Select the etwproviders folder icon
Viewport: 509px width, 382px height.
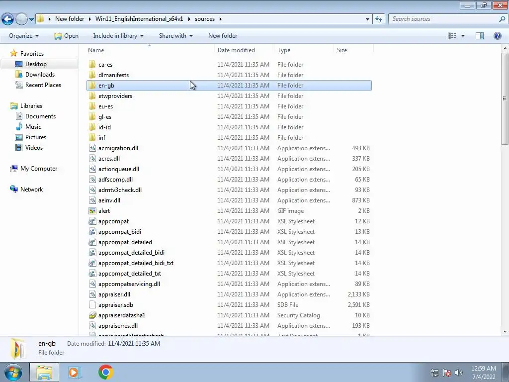92,96
